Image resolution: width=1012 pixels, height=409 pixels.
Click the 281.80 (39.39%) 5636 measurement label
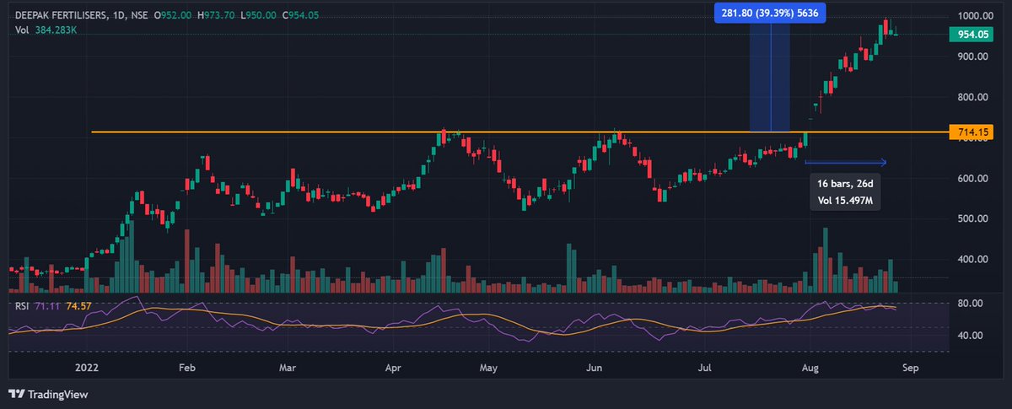(x=770, y=12)
